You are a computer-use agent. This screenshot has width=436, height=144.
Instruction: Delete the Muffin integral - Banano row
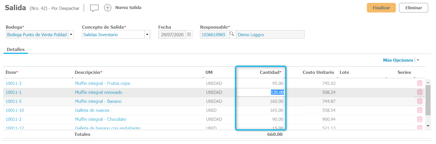(x=420, y=101)
